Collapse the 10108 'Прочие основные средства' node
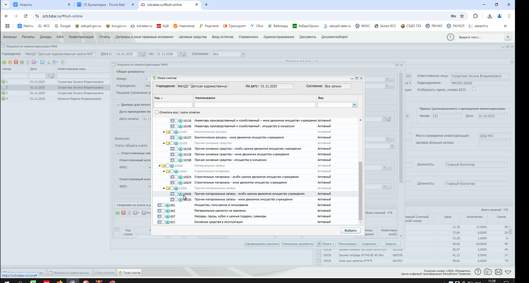Viewport: 529px width, 283px height. click(164, 143)
